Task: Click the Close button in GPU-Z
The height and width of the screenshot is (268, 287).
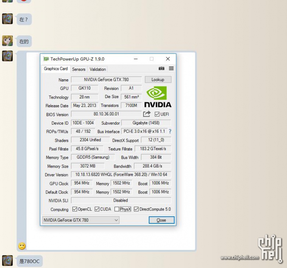Action: click(162, 220)
